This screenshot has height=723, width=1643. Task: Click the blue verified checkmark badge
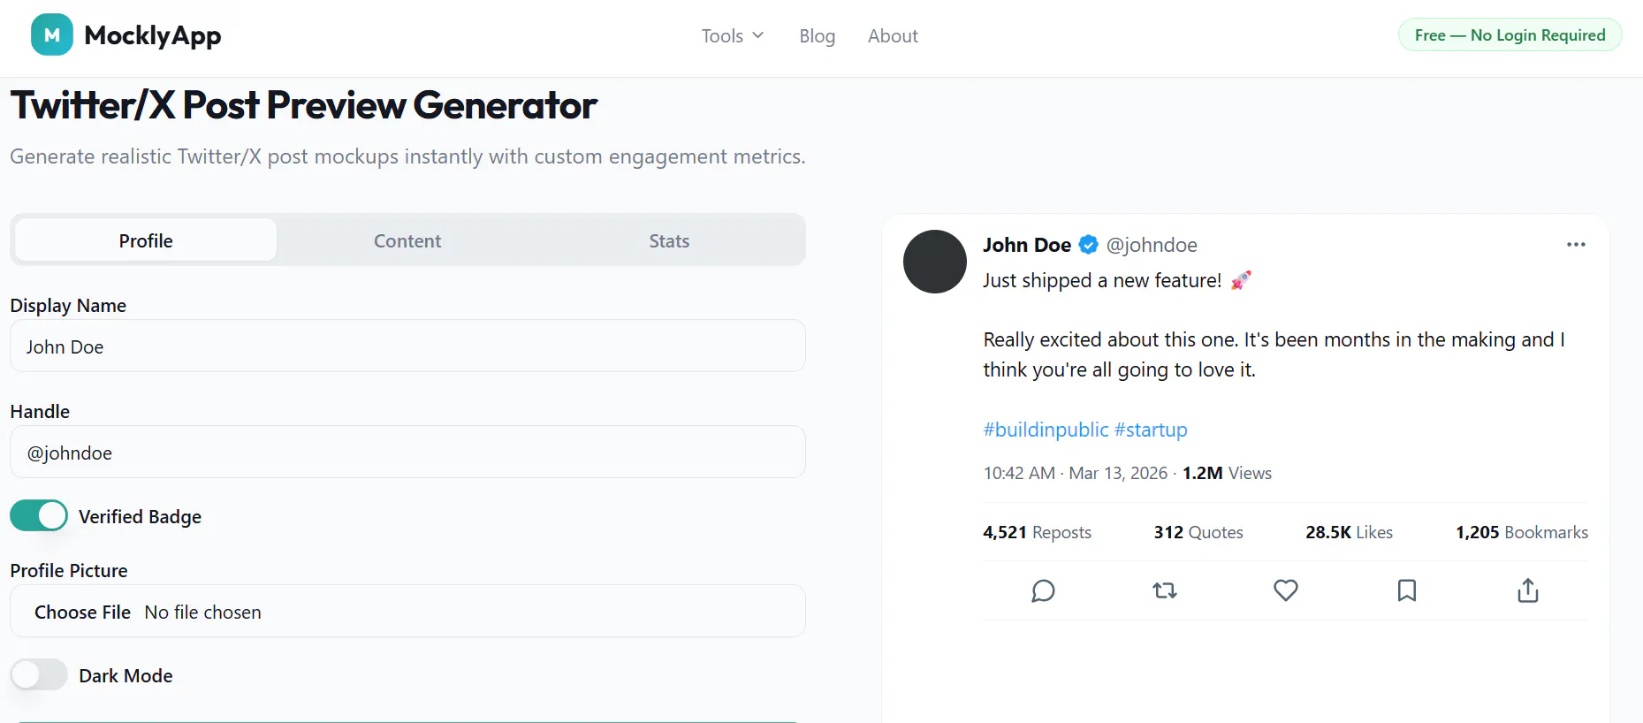pos(1089,245)
